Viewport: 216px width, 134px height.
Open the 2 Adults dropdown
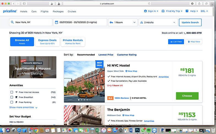pyautogui.click(x=158, y=22)
